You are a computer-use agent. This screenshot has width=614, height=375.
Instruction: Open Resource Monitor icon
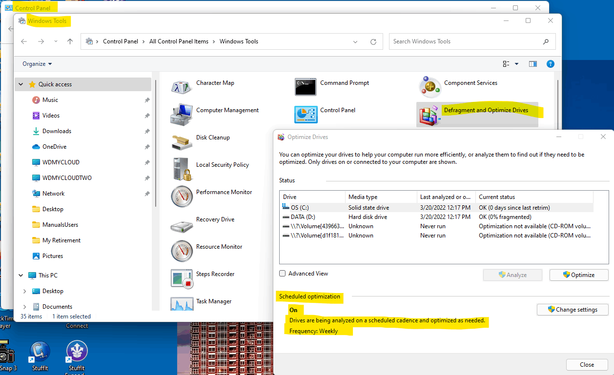pos(182,251)
